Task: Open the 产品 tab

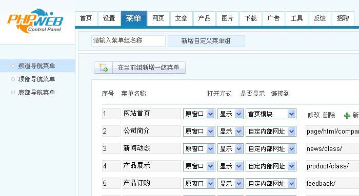Action: point(204,18)
